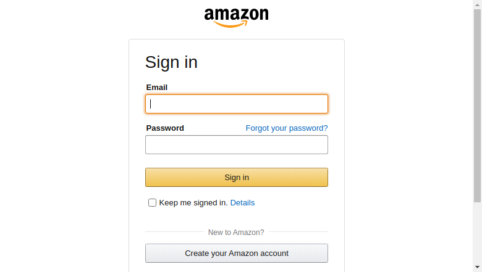Click the Keep me signed in label text

pos(193,203)
